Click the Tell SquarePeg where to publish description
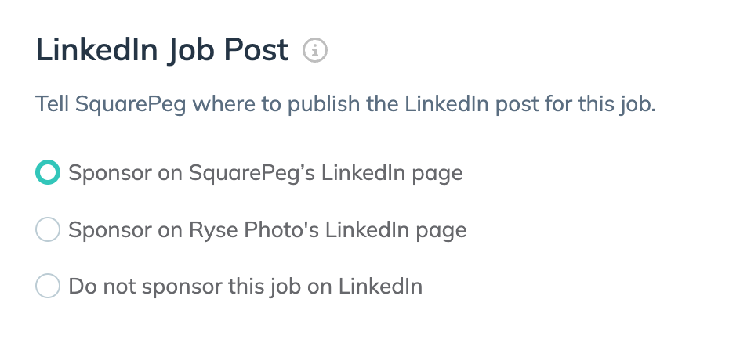 (346, 104)
